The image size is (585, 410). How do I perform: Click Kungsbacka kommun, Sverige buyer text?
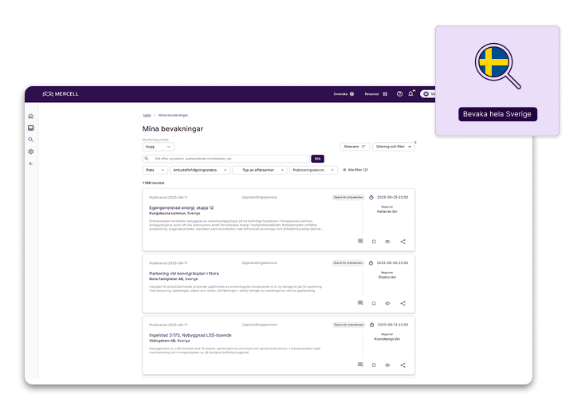[x=175, y=213]
